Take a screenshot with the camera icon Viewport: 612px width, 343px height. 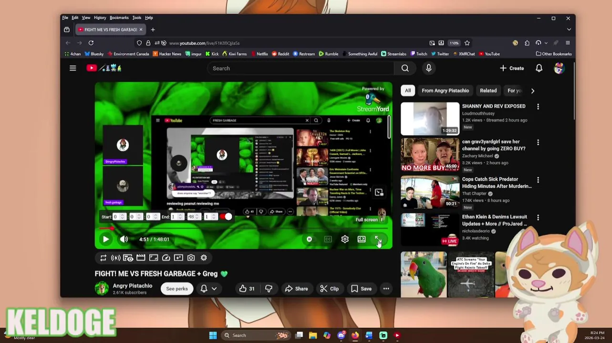[x=191, y=258]
